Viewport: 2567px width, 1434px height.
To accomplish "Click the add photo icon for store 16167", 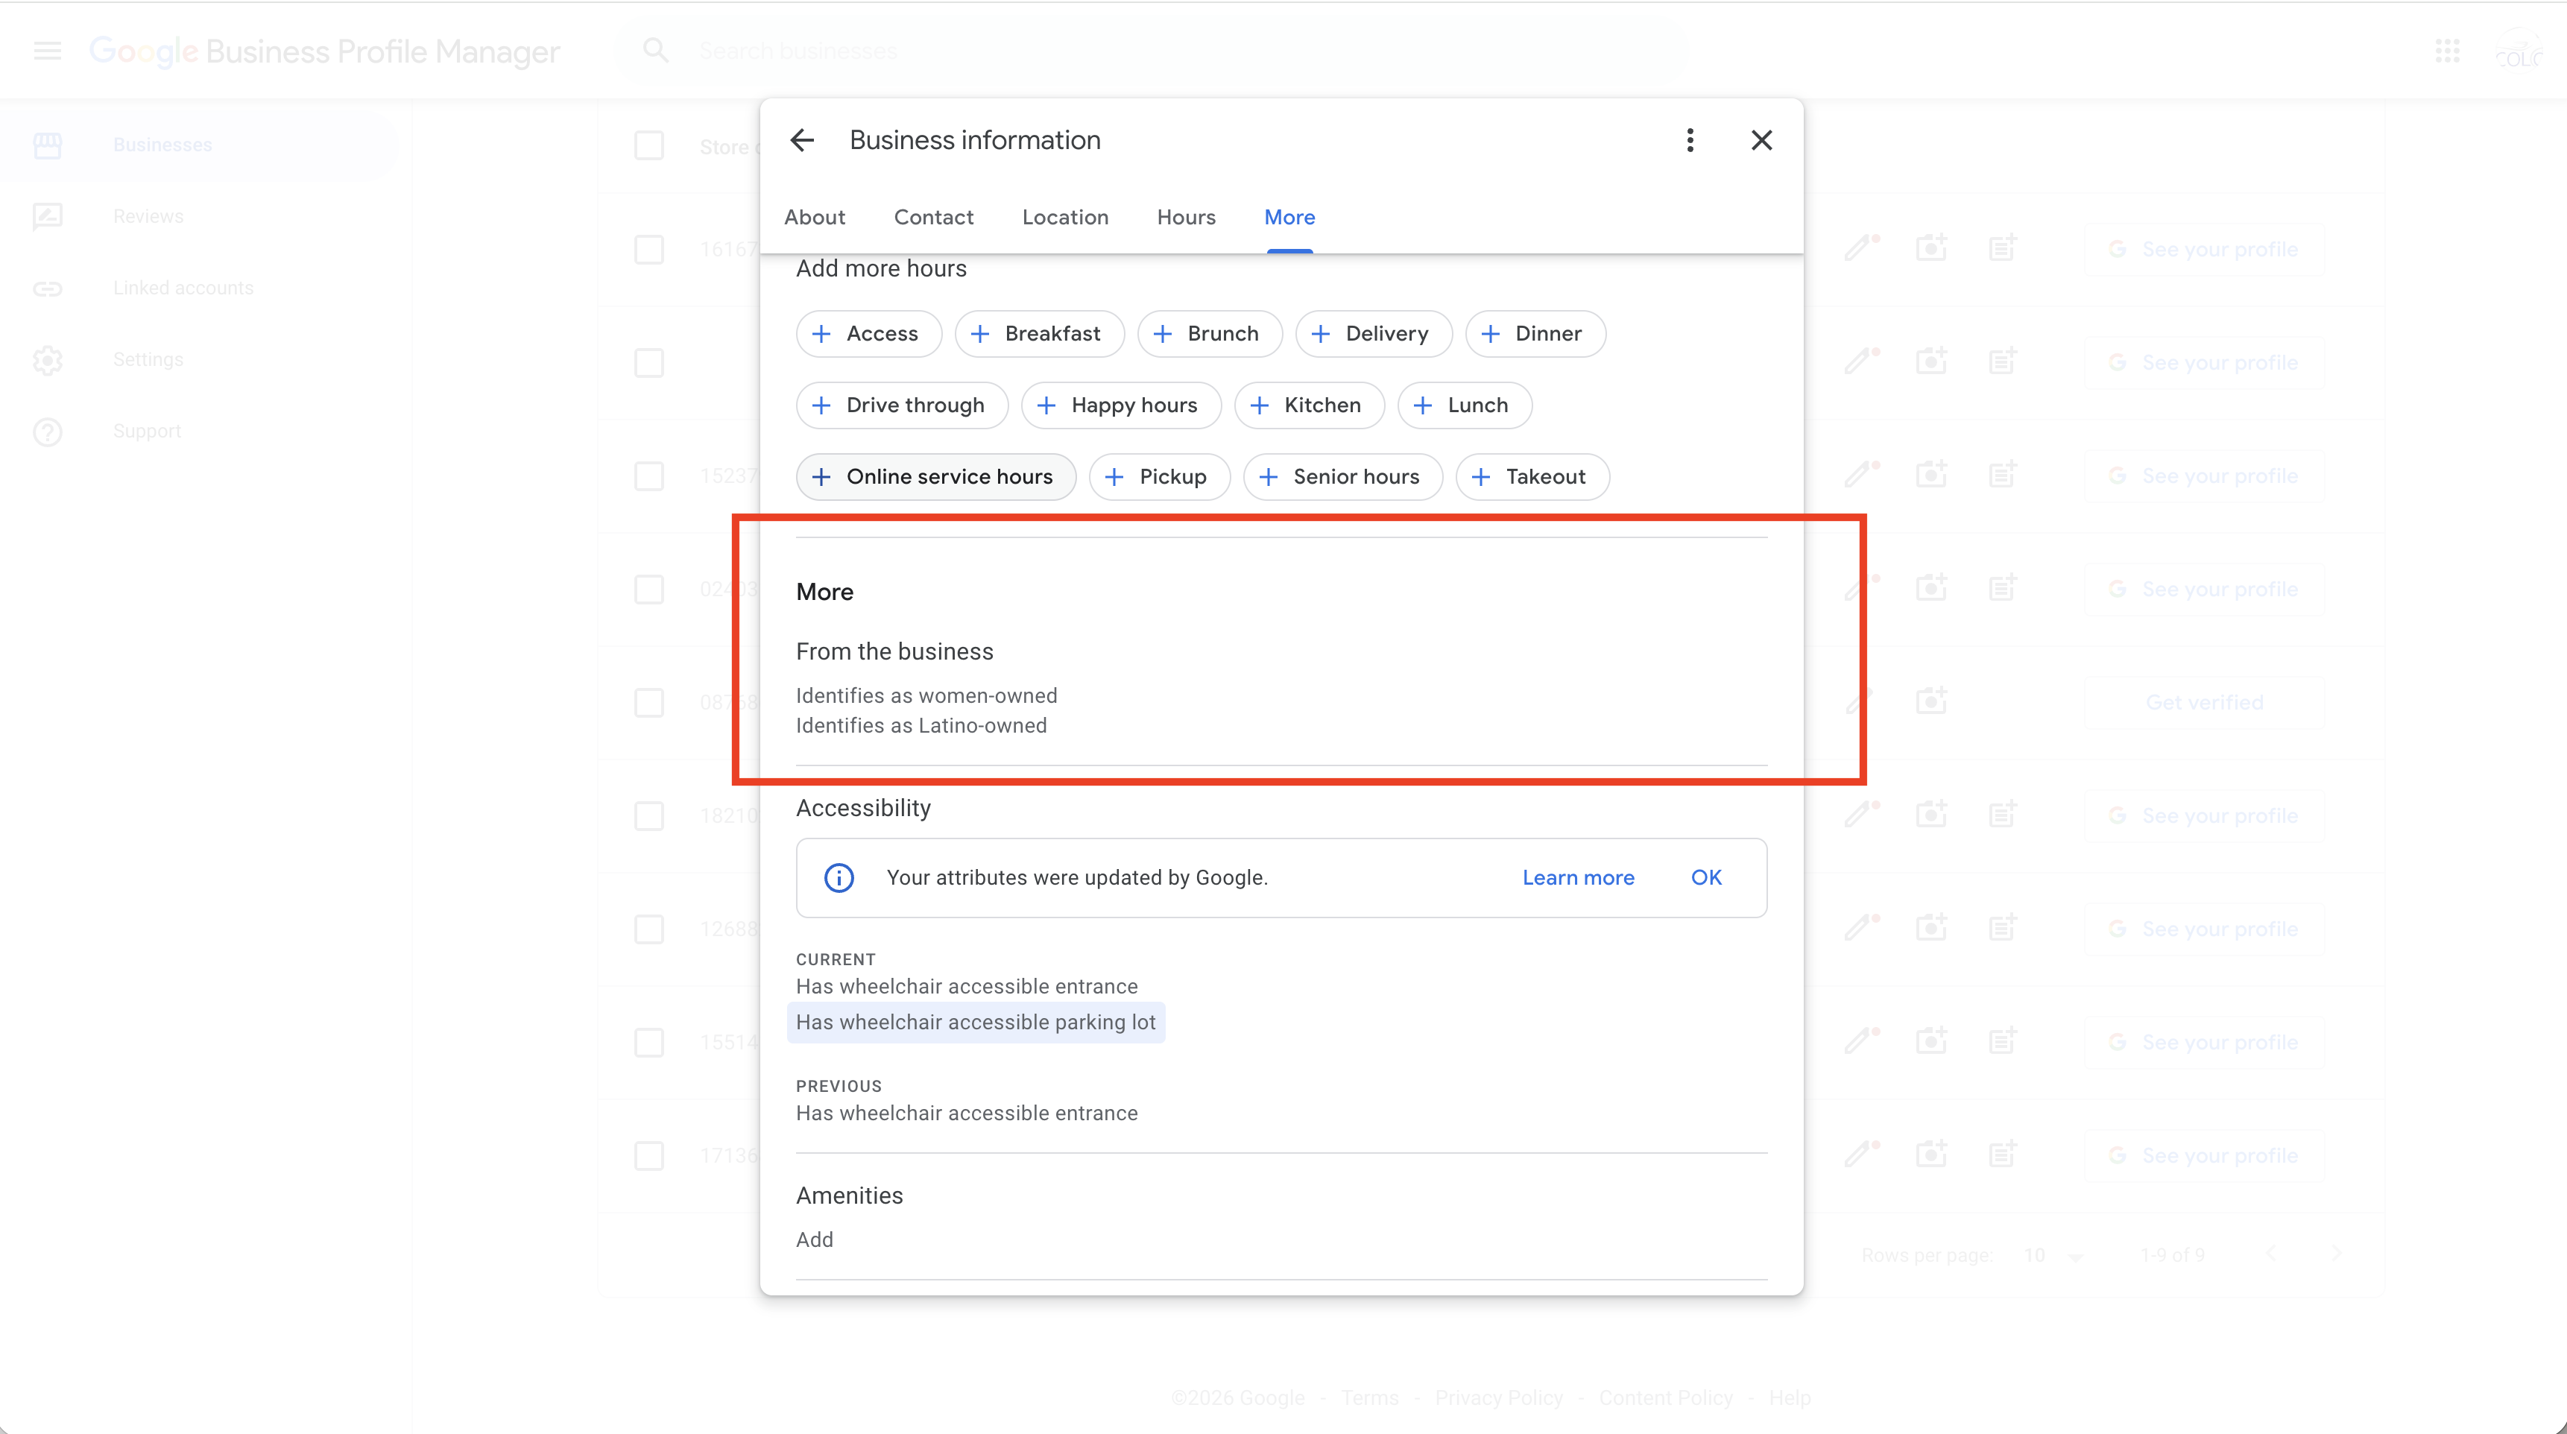I will 1931,248.
